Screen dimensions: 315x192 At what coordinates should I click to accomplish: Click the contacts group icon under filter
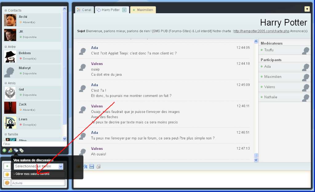click(x=10, y=150)
